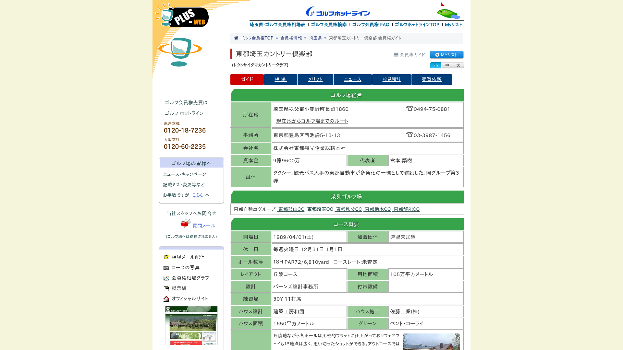Click the camera icon beside コースの写真
623x350 pixels.
coord(166,268)
